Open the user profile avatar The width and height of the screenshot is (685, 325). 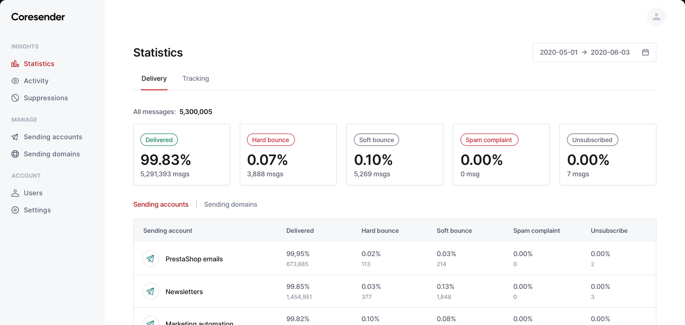pyautogui.click(x=656, y=17)
